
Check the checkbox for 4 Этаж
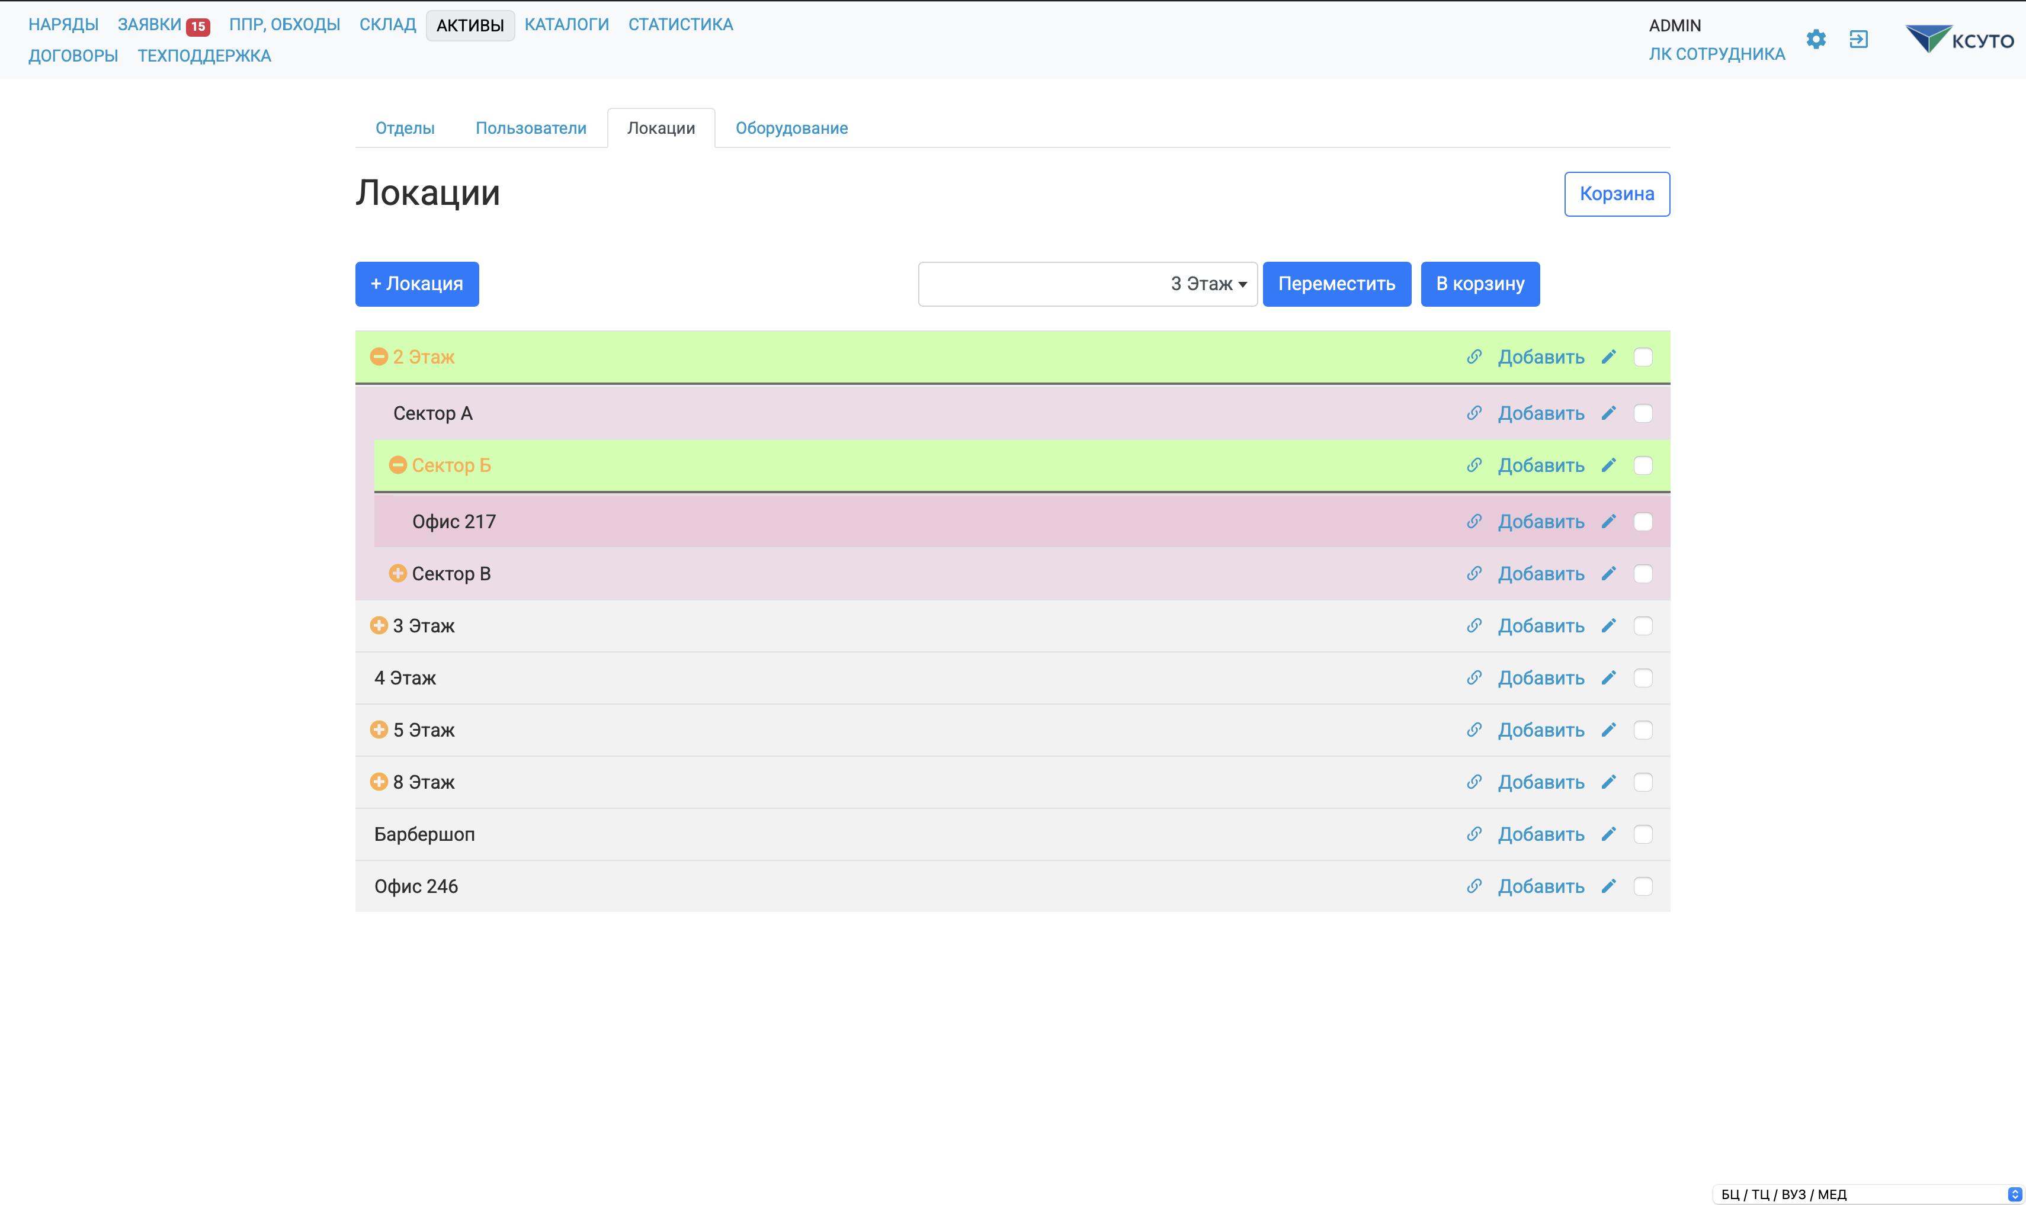[x=1643, y=678]
